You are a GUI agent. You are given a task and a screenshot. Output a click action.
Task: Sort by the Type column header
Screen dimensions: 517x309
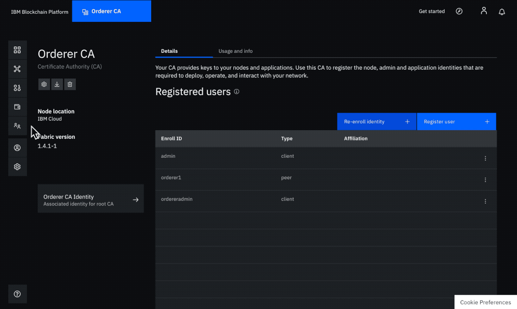click(x=287, y=139)
